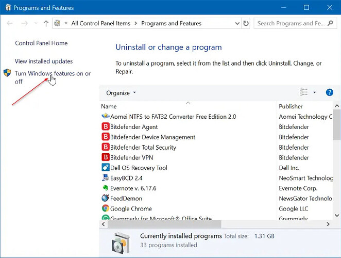Click the address bar control panel icon
The height and width of the screenshot is (258, 341).
(x=57, y=23)
